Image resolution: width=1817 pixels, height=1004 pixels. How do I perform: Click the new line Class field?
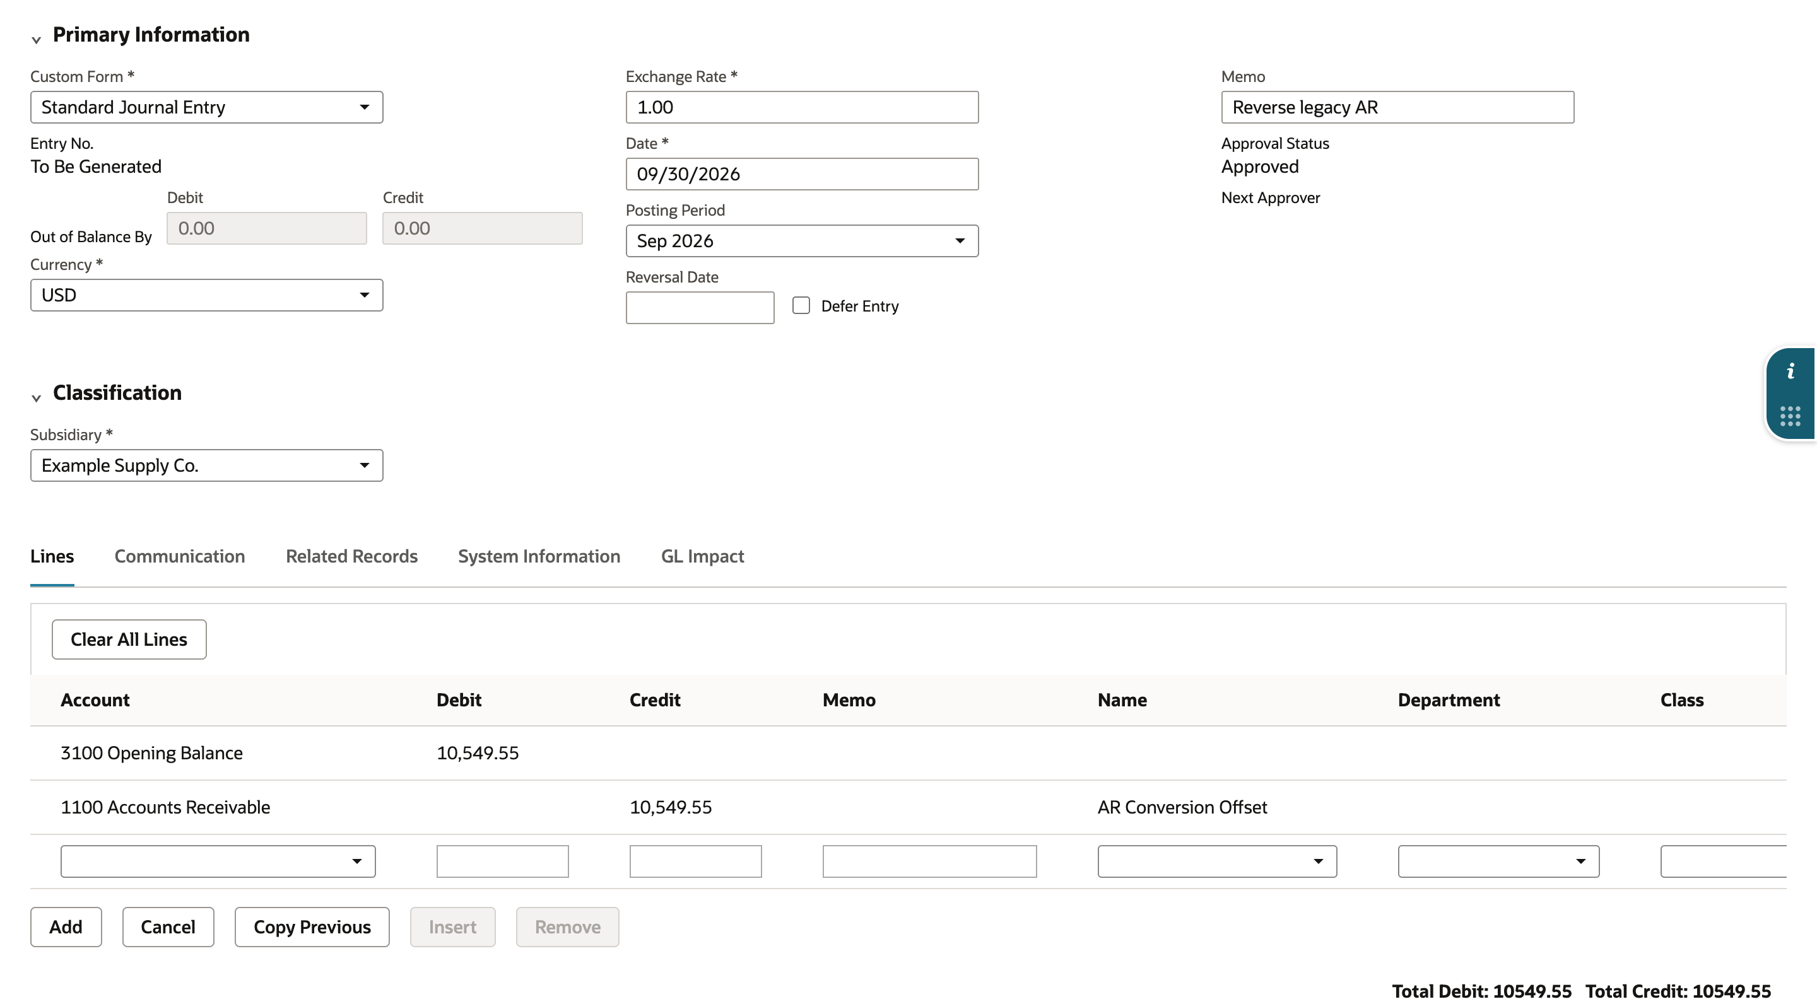tap(1723, 861)
